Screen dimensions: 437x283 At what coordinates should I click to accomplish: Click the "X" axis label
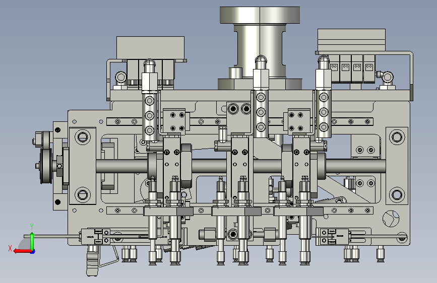click(x=10, y=248)
